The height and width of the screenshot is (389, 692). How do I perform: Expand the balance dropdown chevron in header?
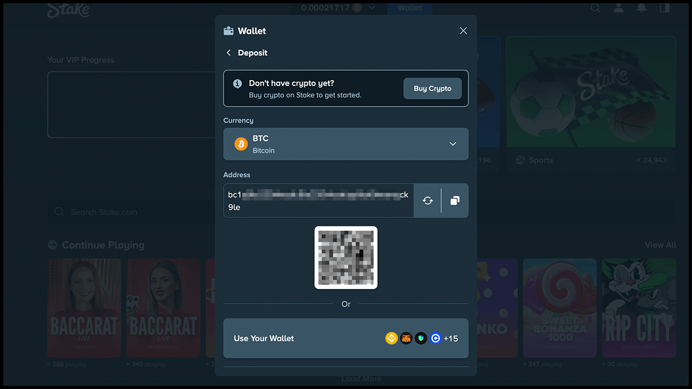coord(371,8)
